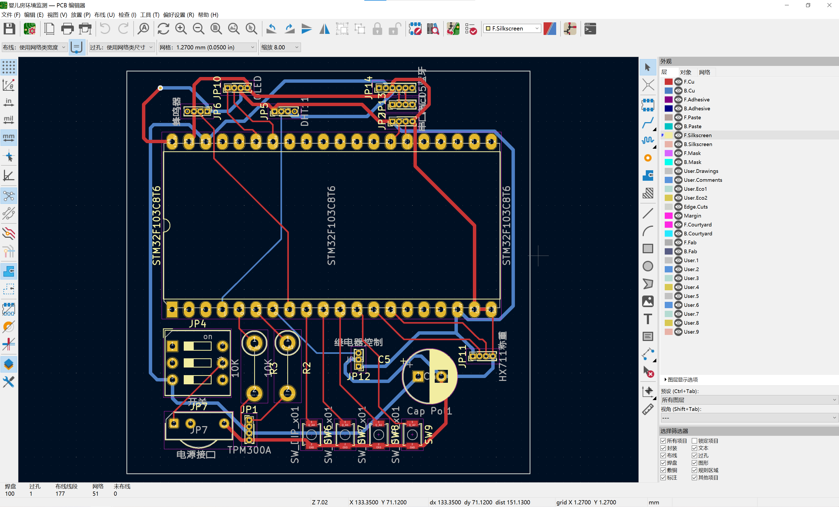The image size is (839, 507).
Task: Select the Draw Circle tool
Action: (x=648, y=266)
